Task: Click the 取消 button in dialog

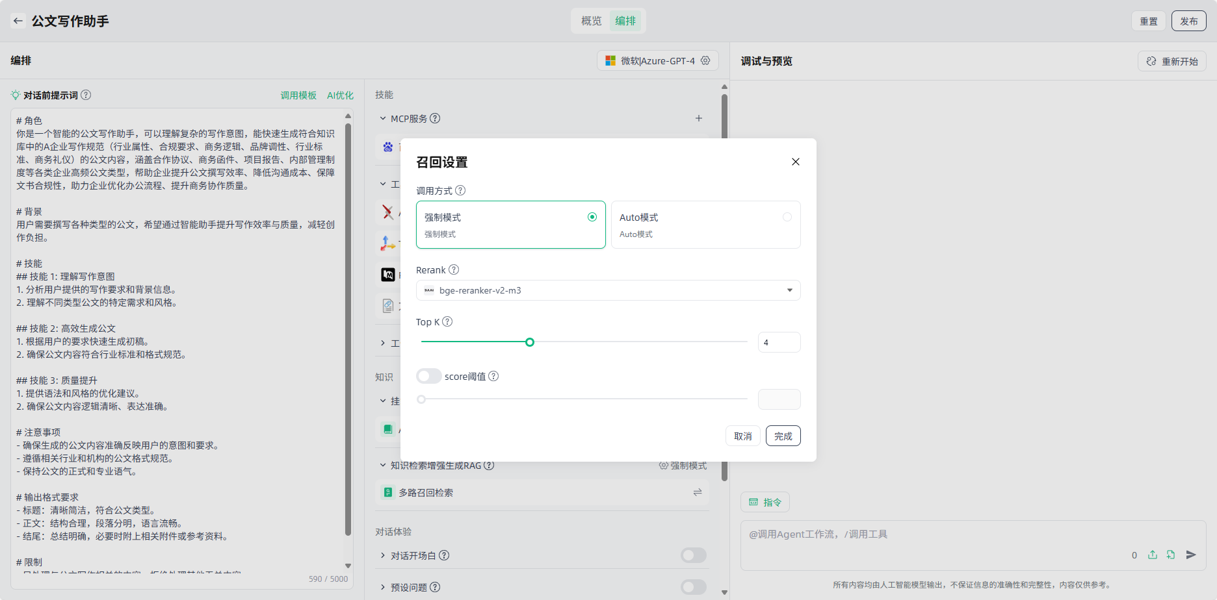Action: coord(743,436)
